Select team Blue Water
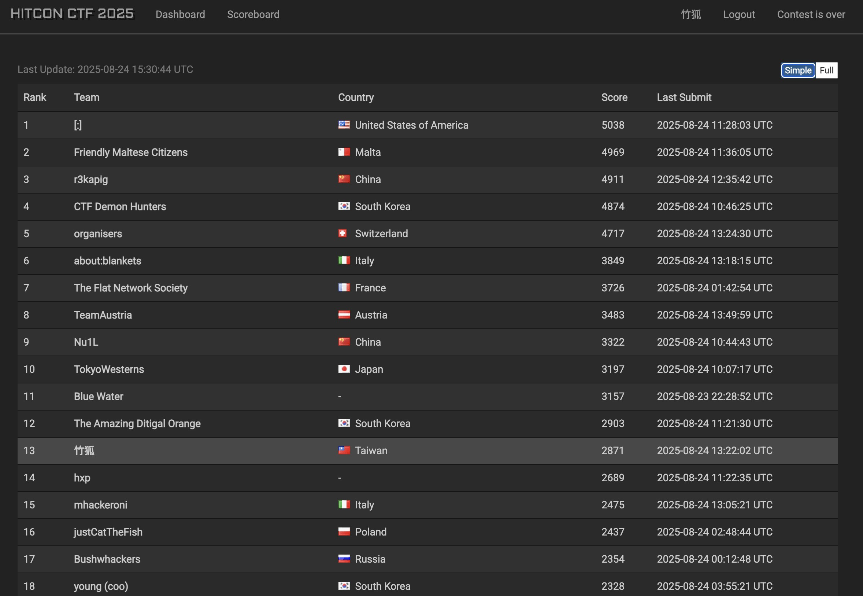The width and height of the screenshot is (863, 596). pyautogui.click(x=99, y=396)
